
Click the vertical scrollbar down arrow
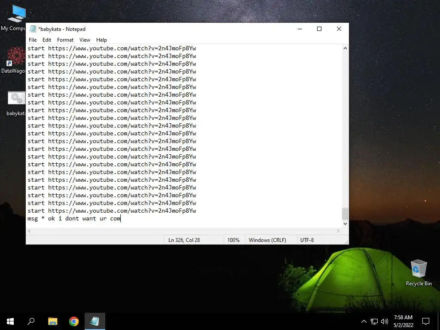(345, 223)
